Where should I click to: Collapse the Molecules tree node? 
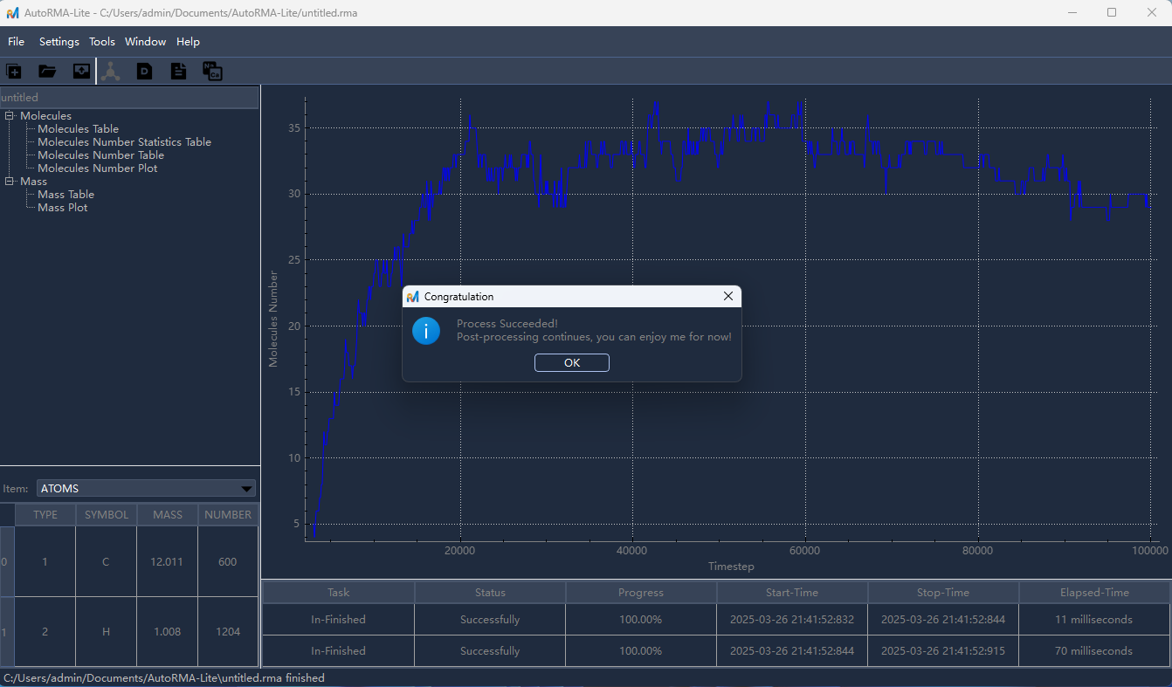coord(10,116)
